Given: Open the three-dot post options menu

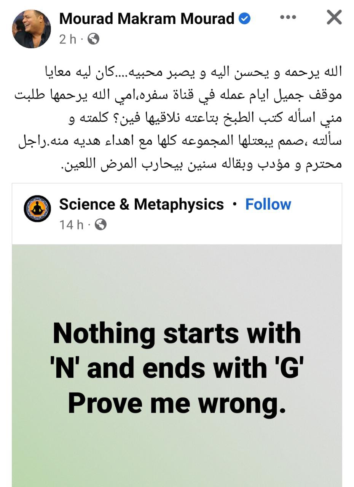Looking at the screenshot, I should tap(288, 18).
